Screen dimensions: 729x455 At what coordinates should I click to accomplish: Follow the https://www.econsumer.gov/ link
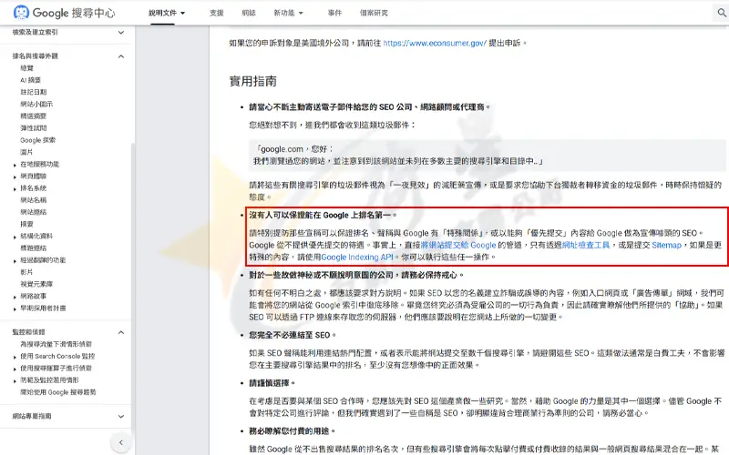click(435, 43)
